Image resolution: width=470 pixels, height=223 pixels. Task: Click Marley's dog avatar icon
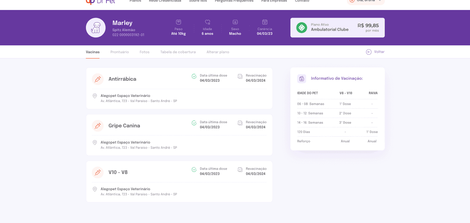click(96, 28)
